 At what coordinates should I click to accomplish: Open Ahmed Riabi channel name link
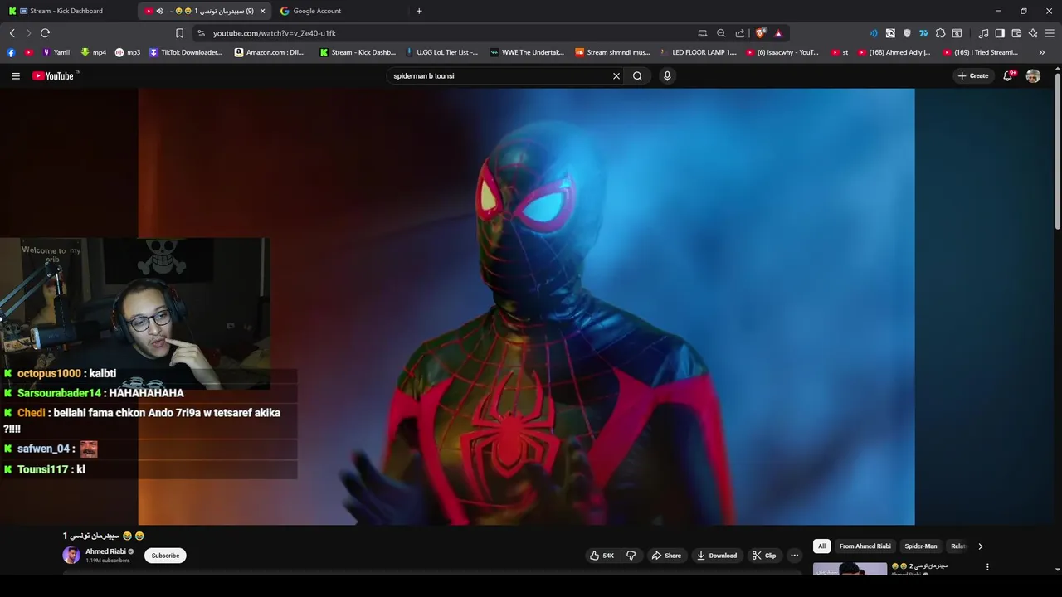[x=105, y=551]
